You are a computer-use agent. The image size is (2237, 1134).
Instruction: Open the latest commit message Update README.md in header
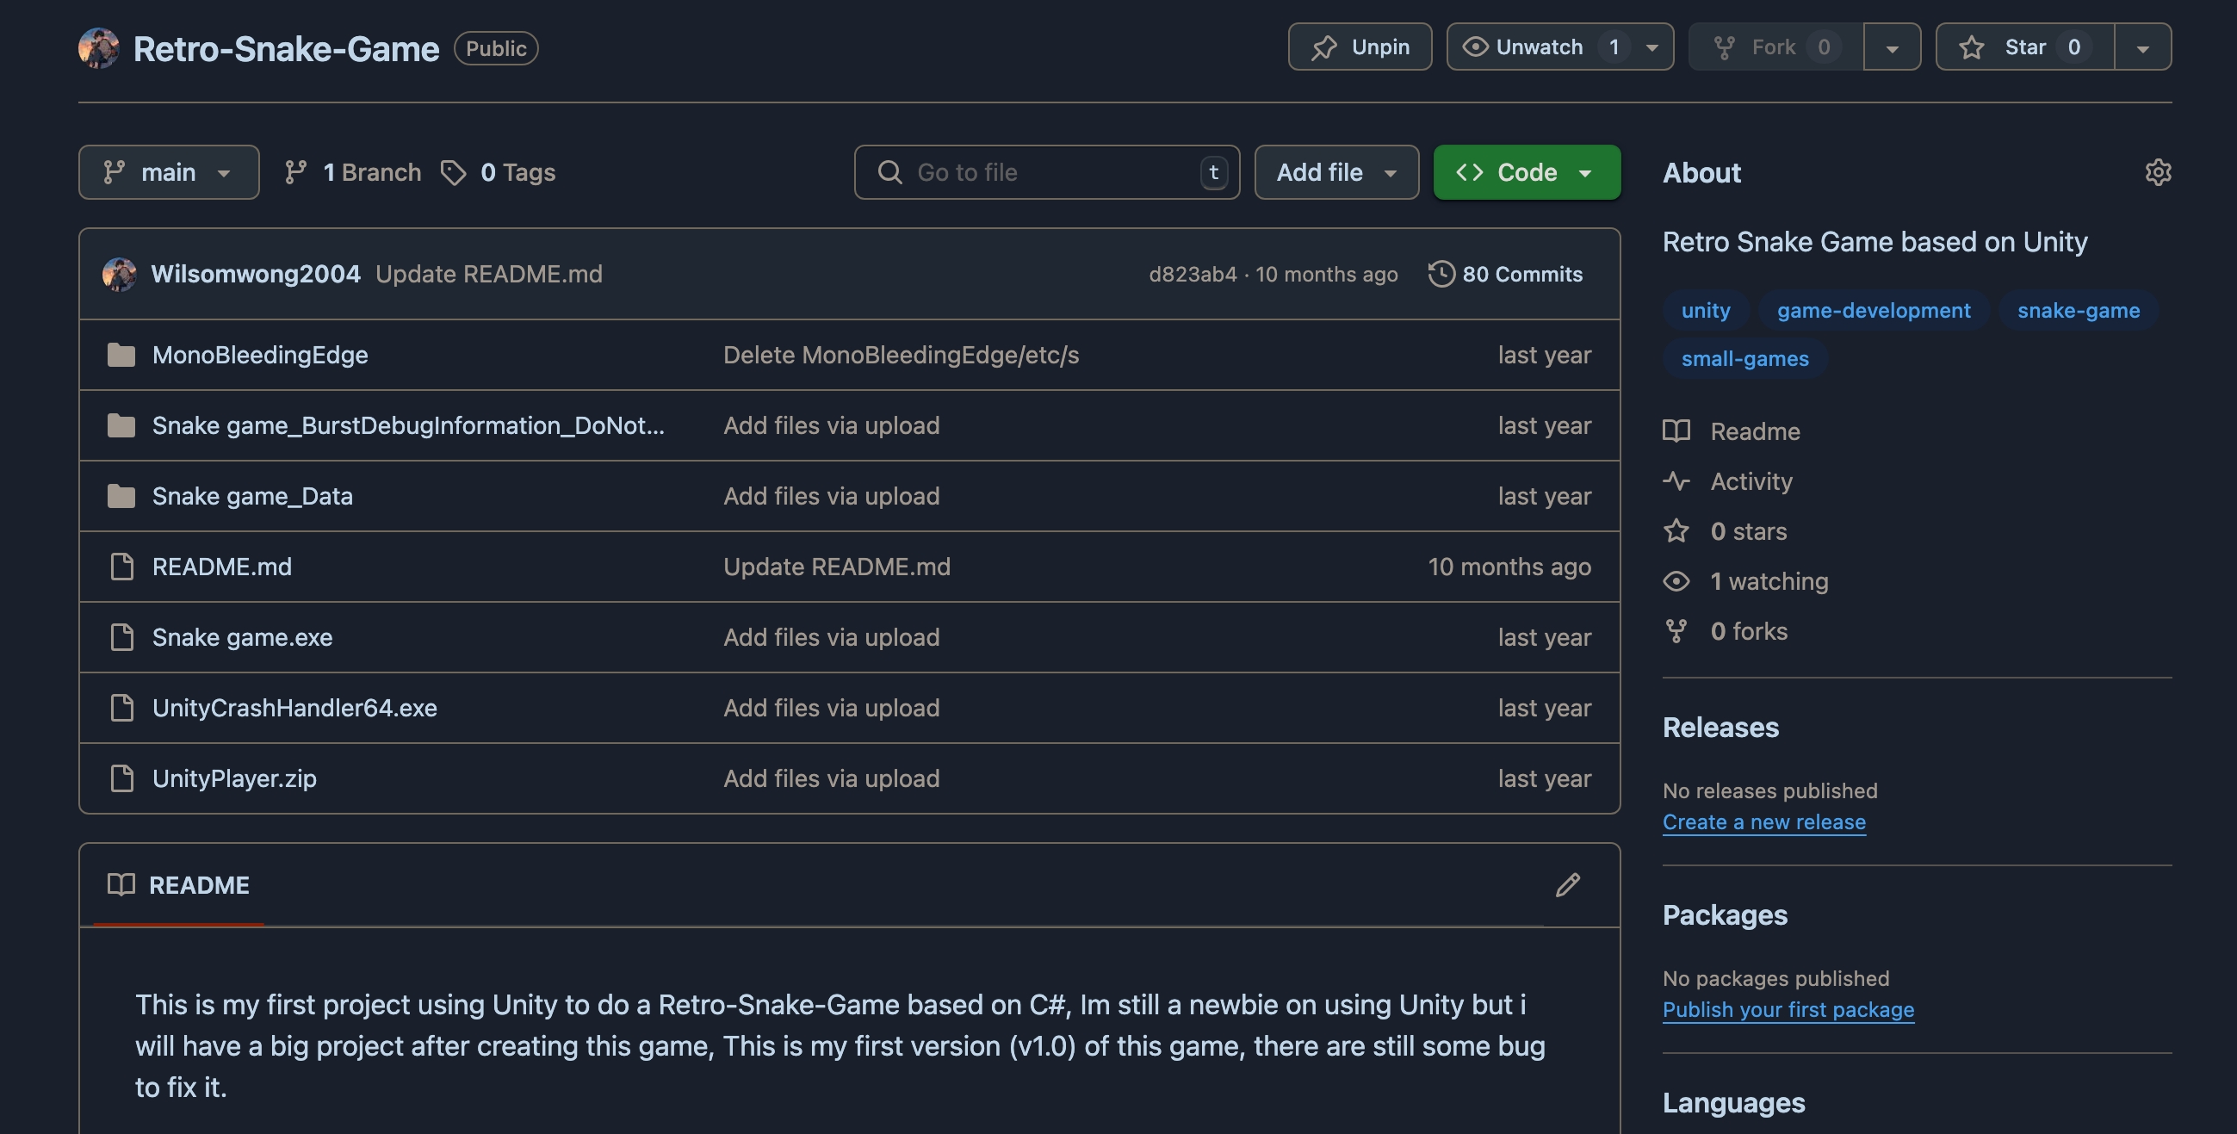pos(489,274)
